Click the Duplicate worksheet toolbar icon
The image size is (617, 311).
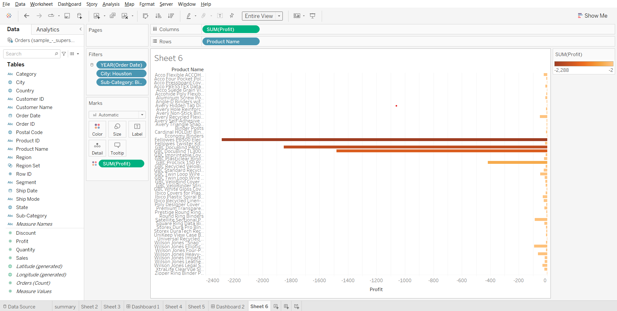point(112,16)
